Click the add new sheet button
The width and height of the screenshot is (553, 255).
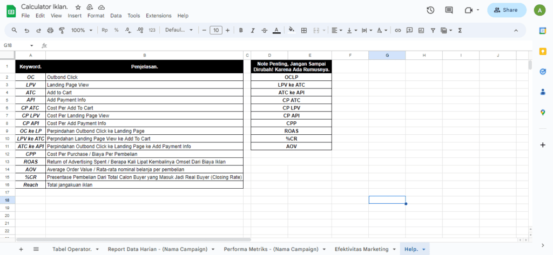[21, 249]
